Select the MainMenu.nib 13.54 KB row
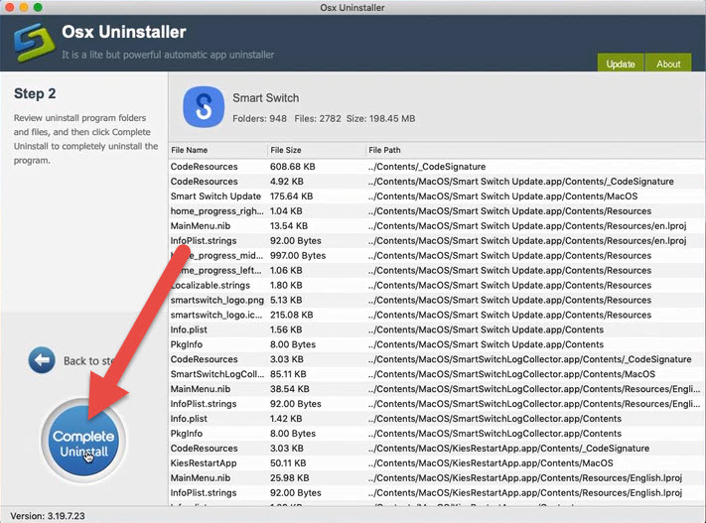The width and height of the screenshot is (706, 523). tap(437, 226)
